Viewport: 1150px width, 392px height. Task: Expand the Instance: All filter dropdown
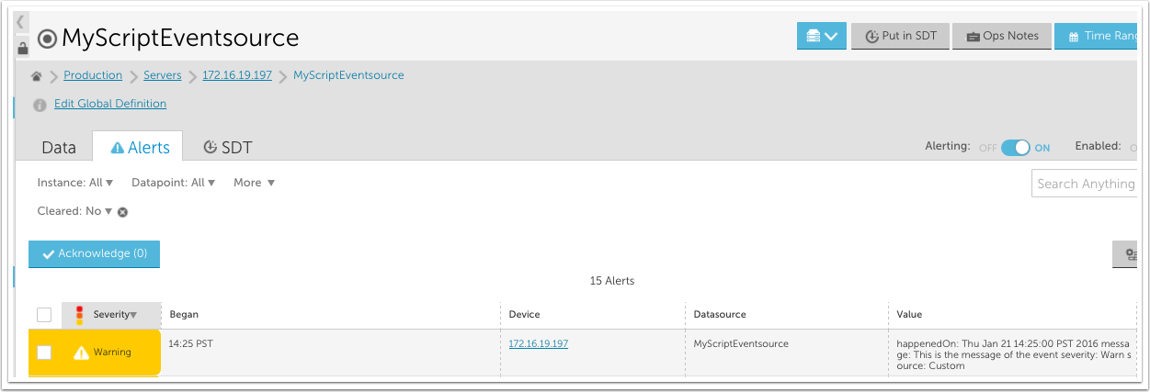point(75,183)
